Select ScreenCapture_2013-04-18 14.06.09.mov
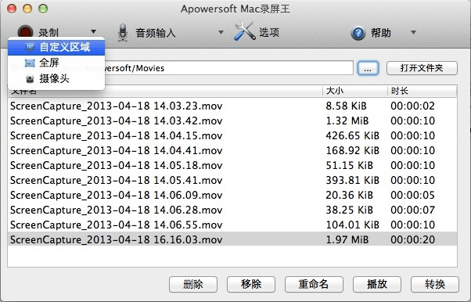The image size is (471, 302). (x=117, y=195)
